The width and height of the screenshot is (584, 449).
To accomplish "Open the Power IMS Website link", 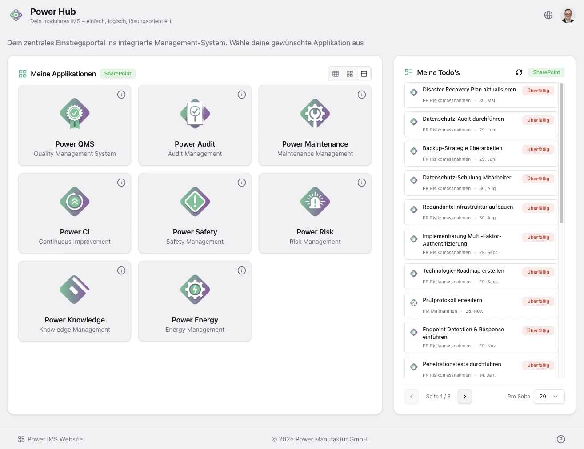I will pyautogui.click(x=50, y=439).
